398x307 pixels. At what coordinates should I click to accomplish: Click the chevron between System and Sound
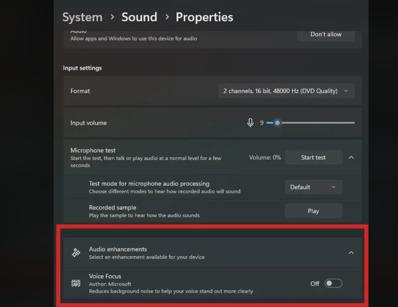tap(112, 17)
